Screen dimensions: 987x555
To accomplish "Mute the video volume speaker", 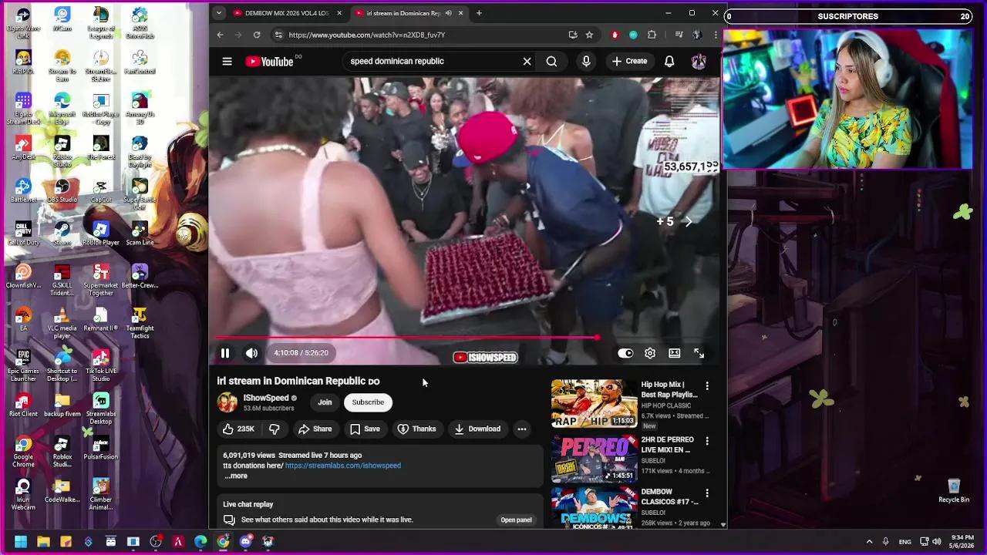I will (251, 353).
